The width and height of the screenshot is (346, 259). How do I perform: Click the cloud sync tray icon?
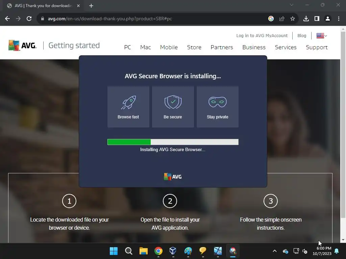[285, 251]
